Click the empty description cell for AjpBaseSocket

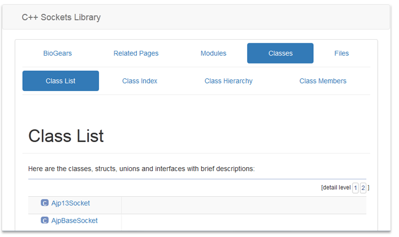pyautogui.click(x=243, y=222)
